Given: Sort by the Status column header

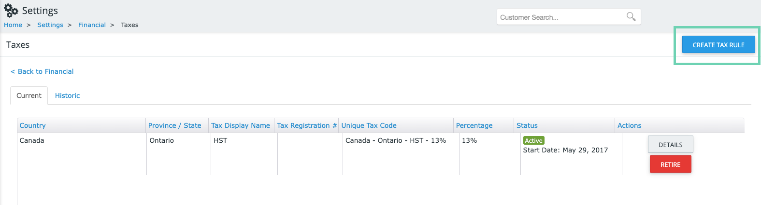Looking at the screenshot, I should pos(527,125).
